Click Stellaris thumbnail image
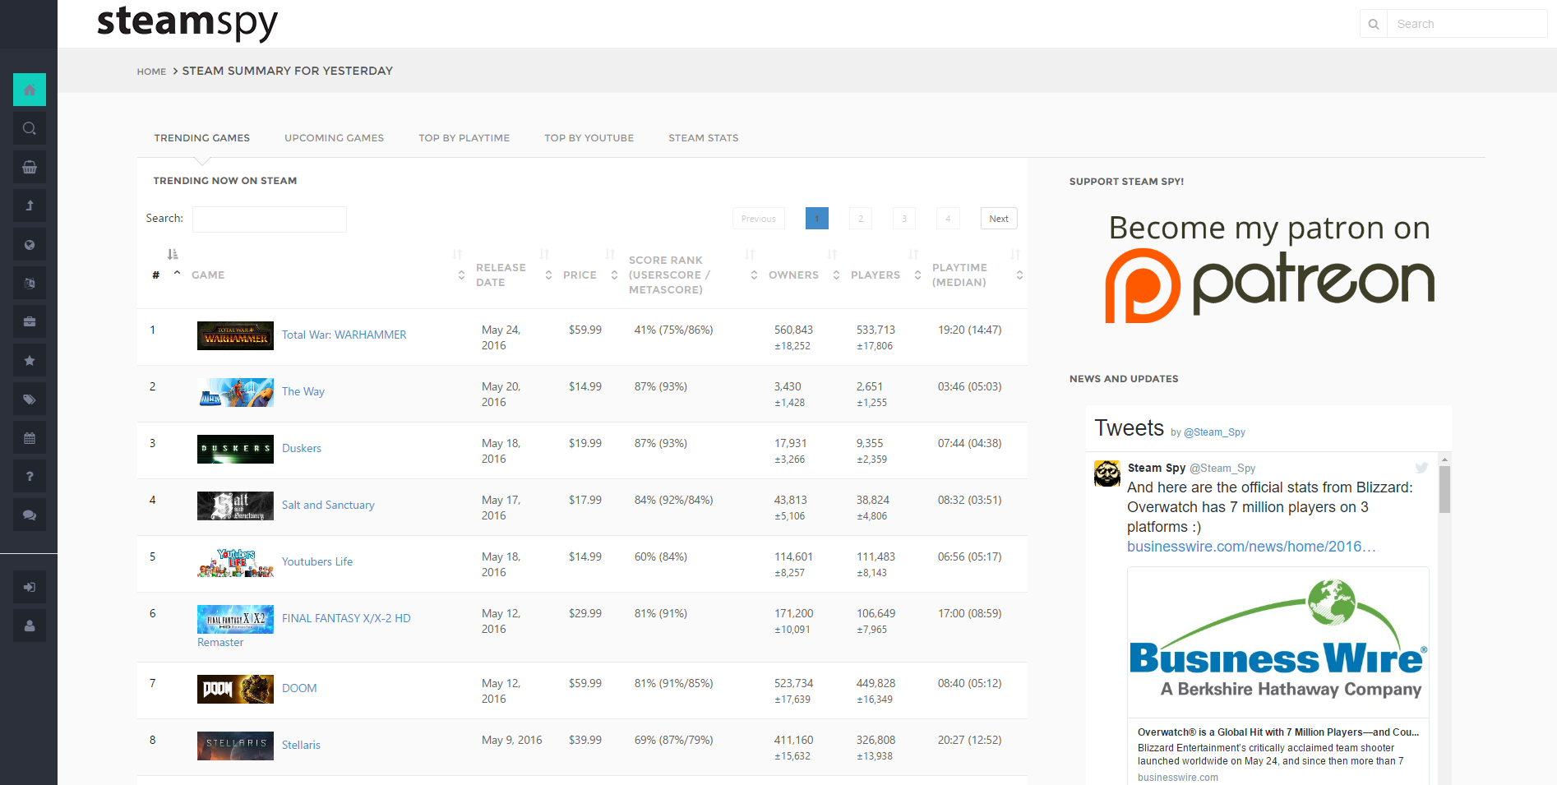The width and height of the screenshot is (1557, 785). tap(235, 746)
